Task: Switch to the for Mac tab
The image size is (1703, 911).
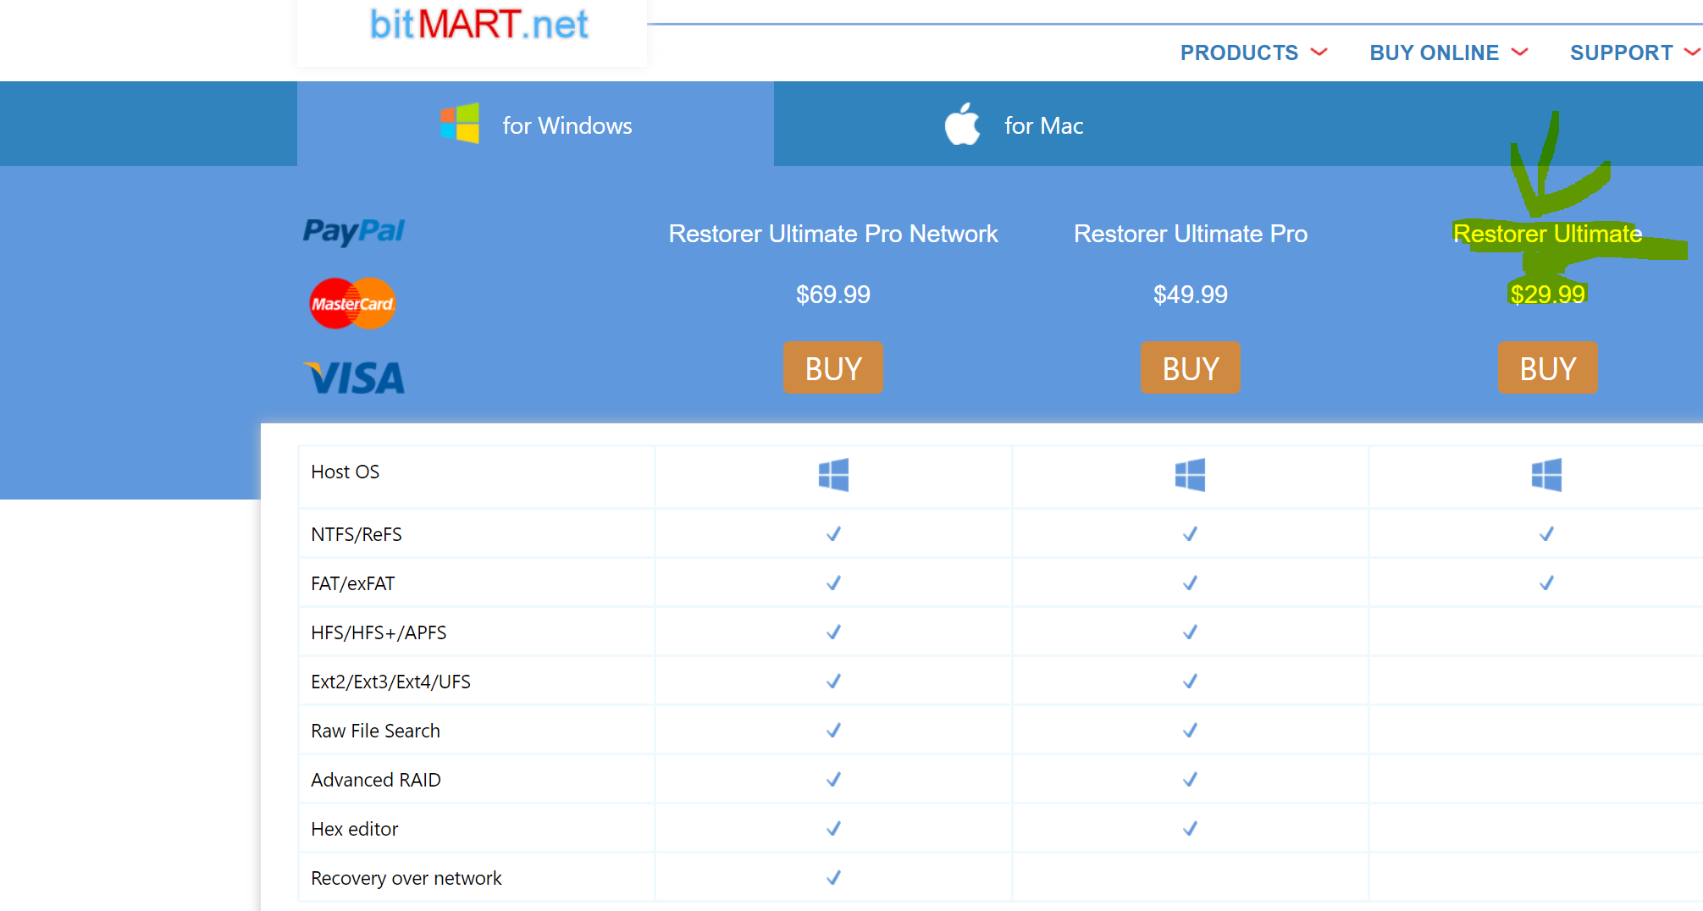Action: pyautogui.click(x=1014, y=124)
